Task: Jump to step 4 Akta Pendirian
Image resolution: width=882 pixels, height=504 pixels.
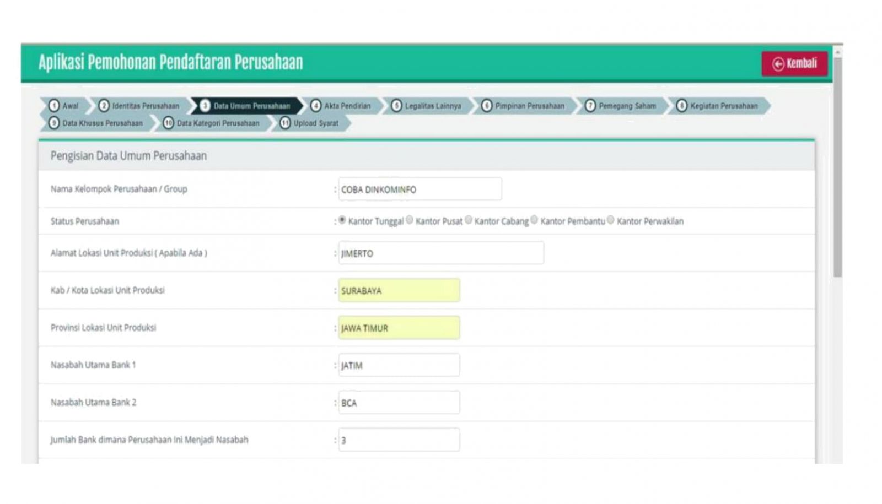Action: [341, 106]
